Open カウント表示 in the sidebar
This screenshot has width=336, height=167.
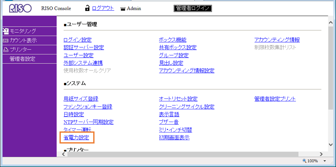pyautogui.click(x=23, y=40)
